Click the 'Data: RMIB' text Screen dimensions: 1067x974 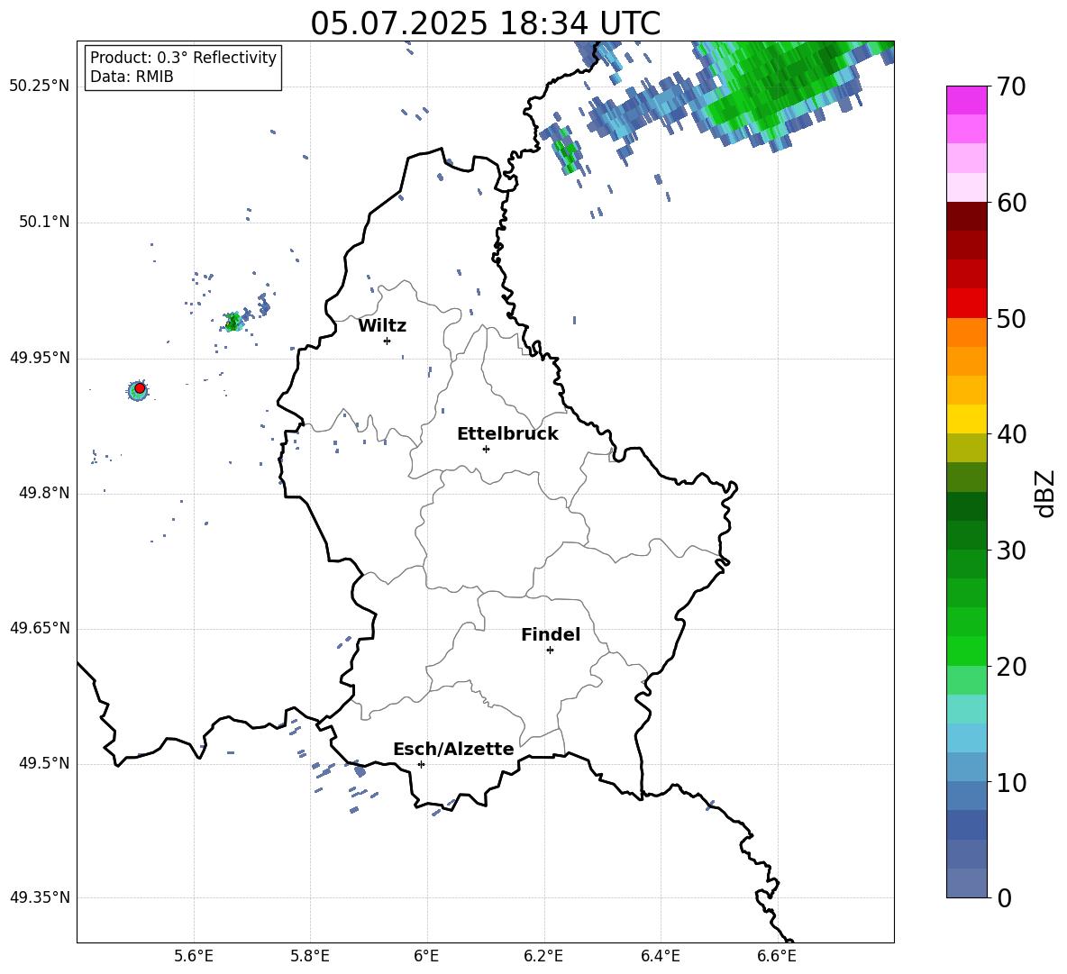click(132, 77)
